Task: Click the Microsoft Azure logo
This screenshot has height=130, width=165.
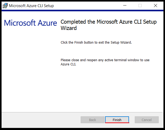Action: tap(30, 23)
